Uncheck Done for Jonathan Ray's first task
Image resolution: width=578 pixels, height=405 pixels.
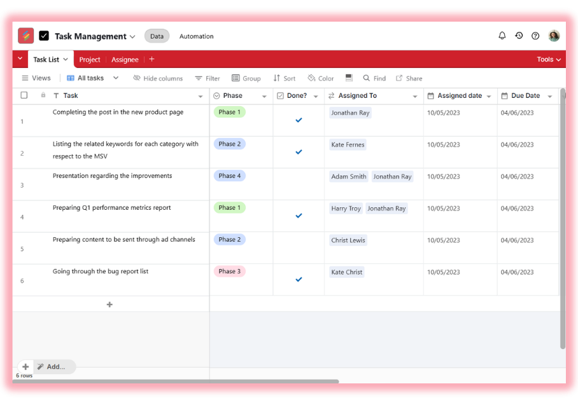(x=299, y=120)
